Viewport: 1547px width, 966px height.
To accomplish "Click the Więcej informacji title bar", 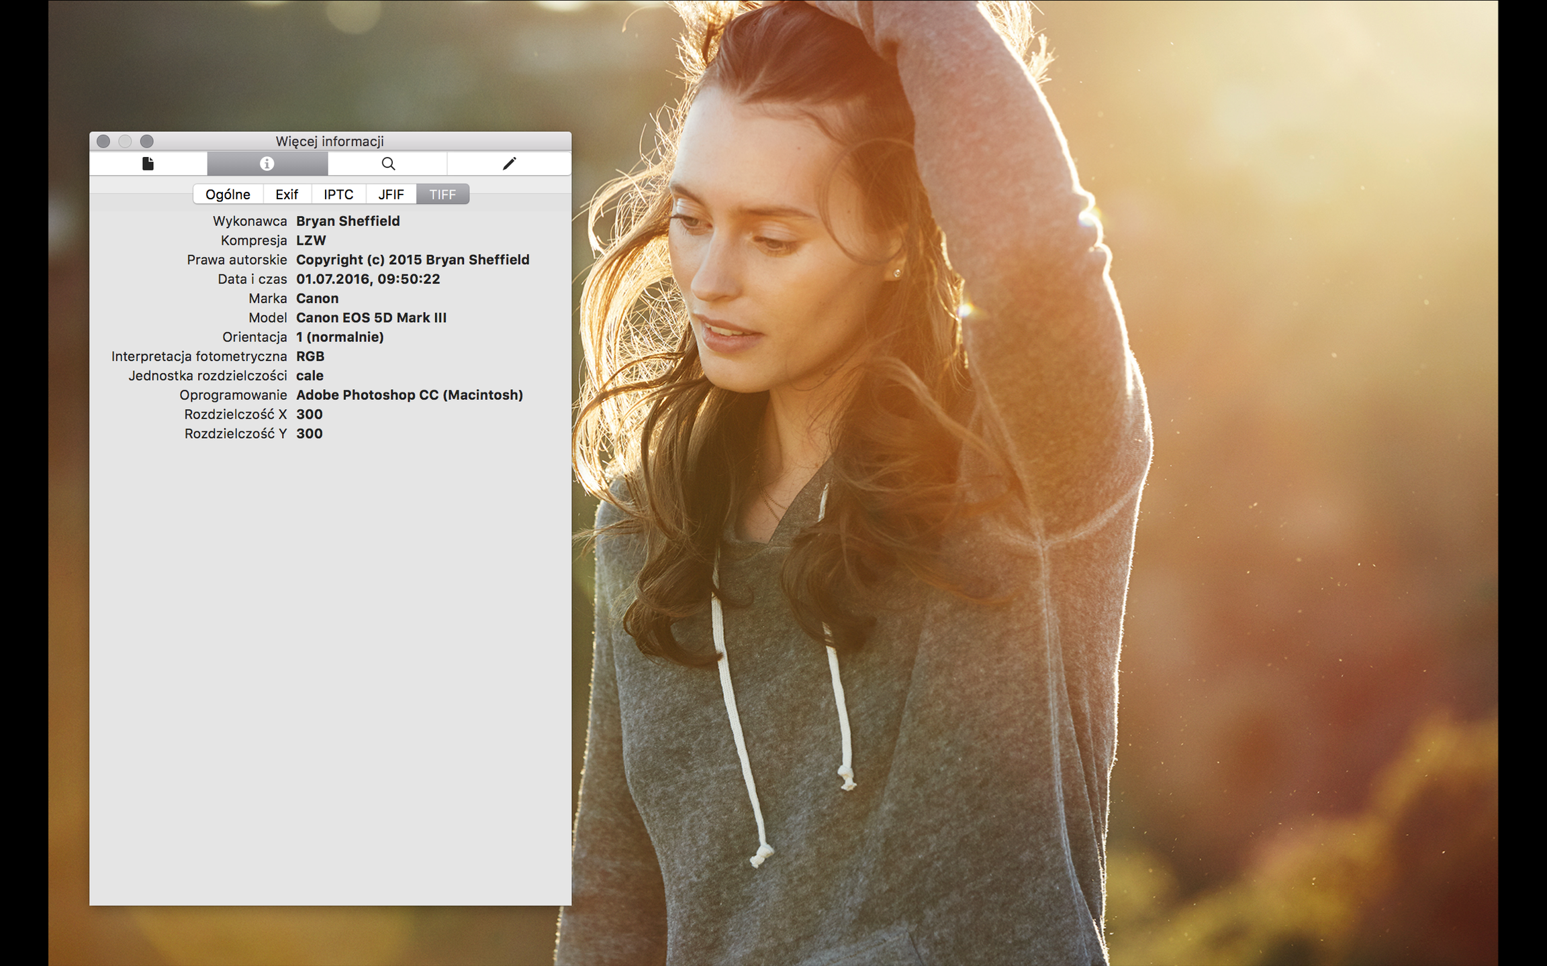I will pos(330,141).
